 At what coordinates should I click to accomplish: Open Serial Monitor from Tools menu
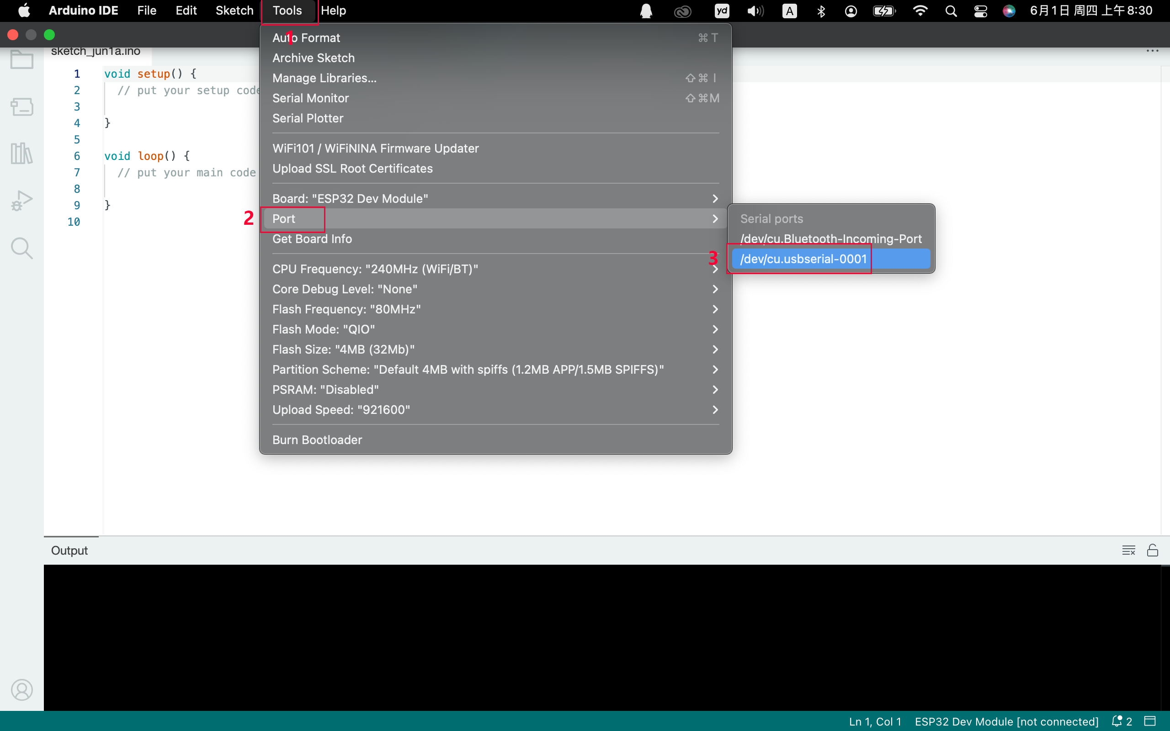(x=495, y=98)
